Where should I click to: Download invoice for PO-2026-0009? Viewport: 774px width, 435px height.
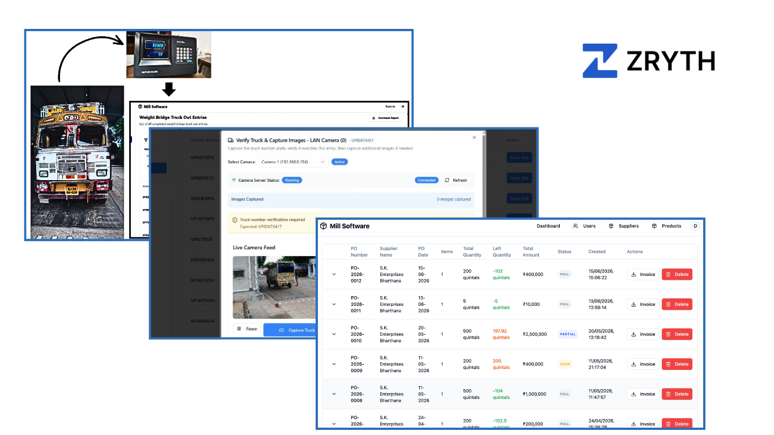click(643, 364)
